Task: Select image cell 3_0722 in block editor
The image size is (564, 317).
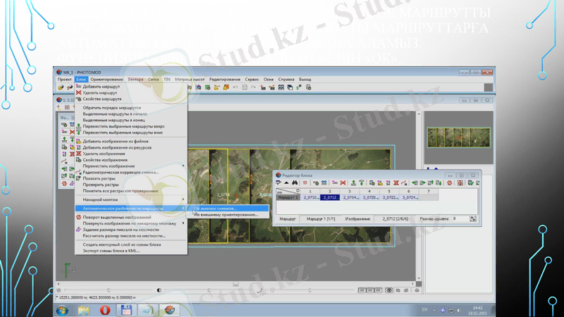Action: [389, 197]
